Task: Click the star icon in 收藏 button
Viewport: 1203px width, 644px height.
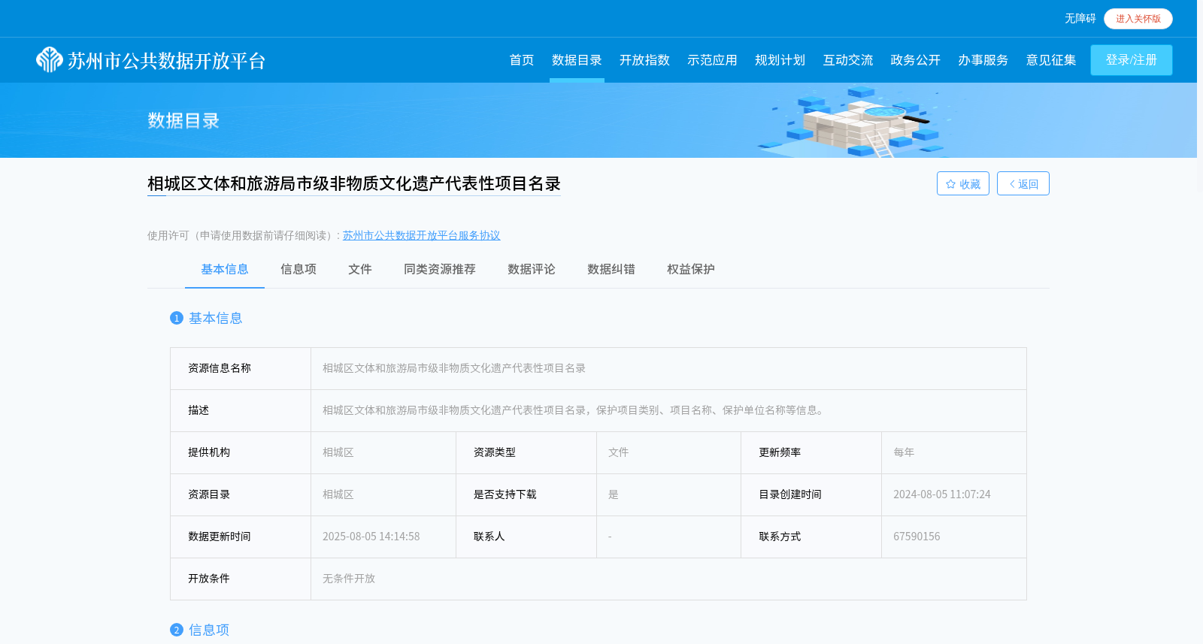Action: (x=950, y=184)
